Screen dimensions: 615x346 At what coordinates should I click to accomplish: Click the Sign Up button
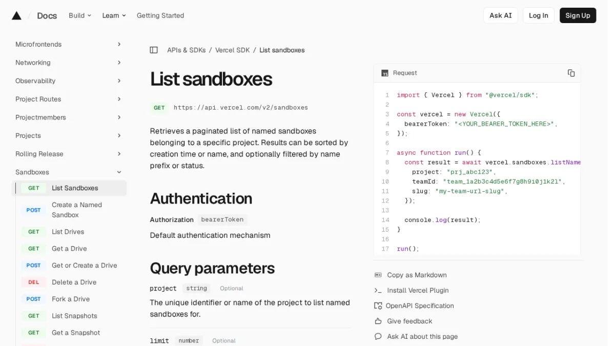click(x=578, y=15)
